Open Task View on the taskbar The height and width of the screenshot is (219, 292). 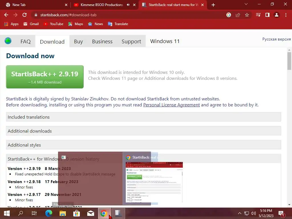34,213
